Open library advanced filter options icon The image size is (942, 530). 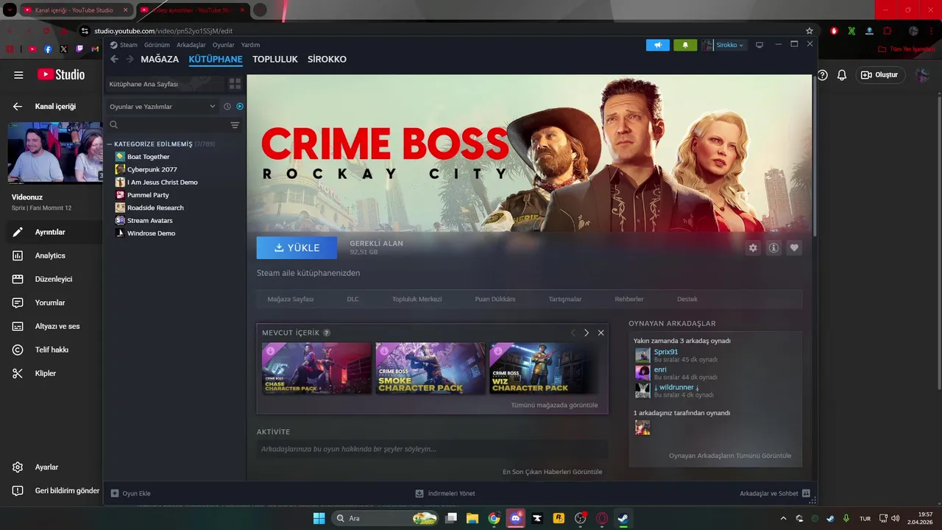click(x=235, y=125)
